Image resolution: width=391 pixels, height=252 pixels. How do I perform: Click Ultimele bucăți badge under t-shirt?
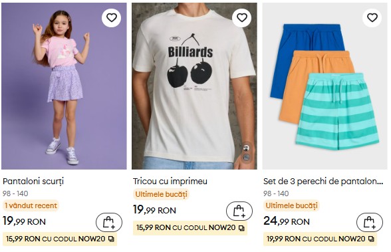[x=161, y=194]
